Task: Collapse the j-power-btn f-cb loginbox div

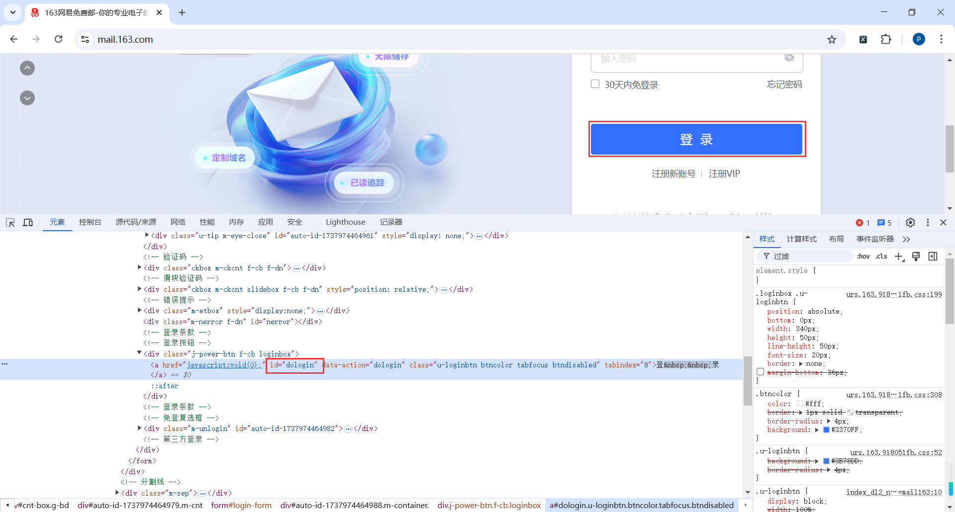Action: point(139,353)
